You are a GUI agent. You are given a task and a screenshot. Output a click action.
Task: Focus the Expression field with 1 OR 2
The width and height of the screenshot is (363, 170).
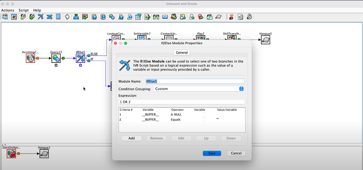point(181,102)
